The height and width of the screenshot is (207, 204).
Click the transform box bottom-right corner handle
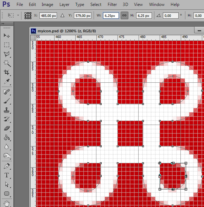[x=186, y=189]
